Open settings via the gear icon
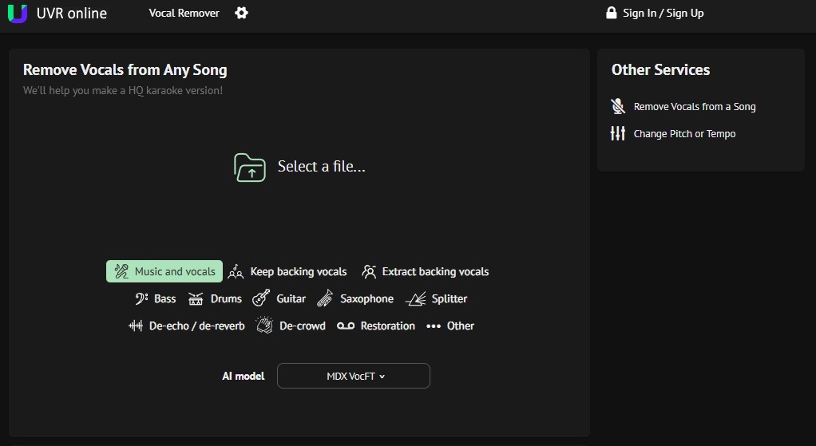 pos(241,14)
